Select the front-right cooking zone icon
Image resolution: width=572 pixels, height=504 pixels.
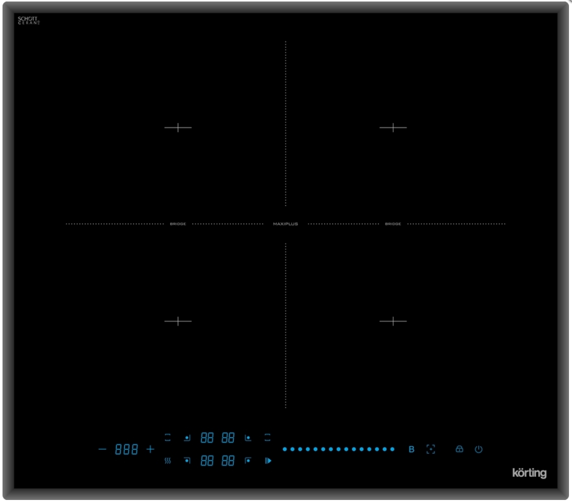248,460
